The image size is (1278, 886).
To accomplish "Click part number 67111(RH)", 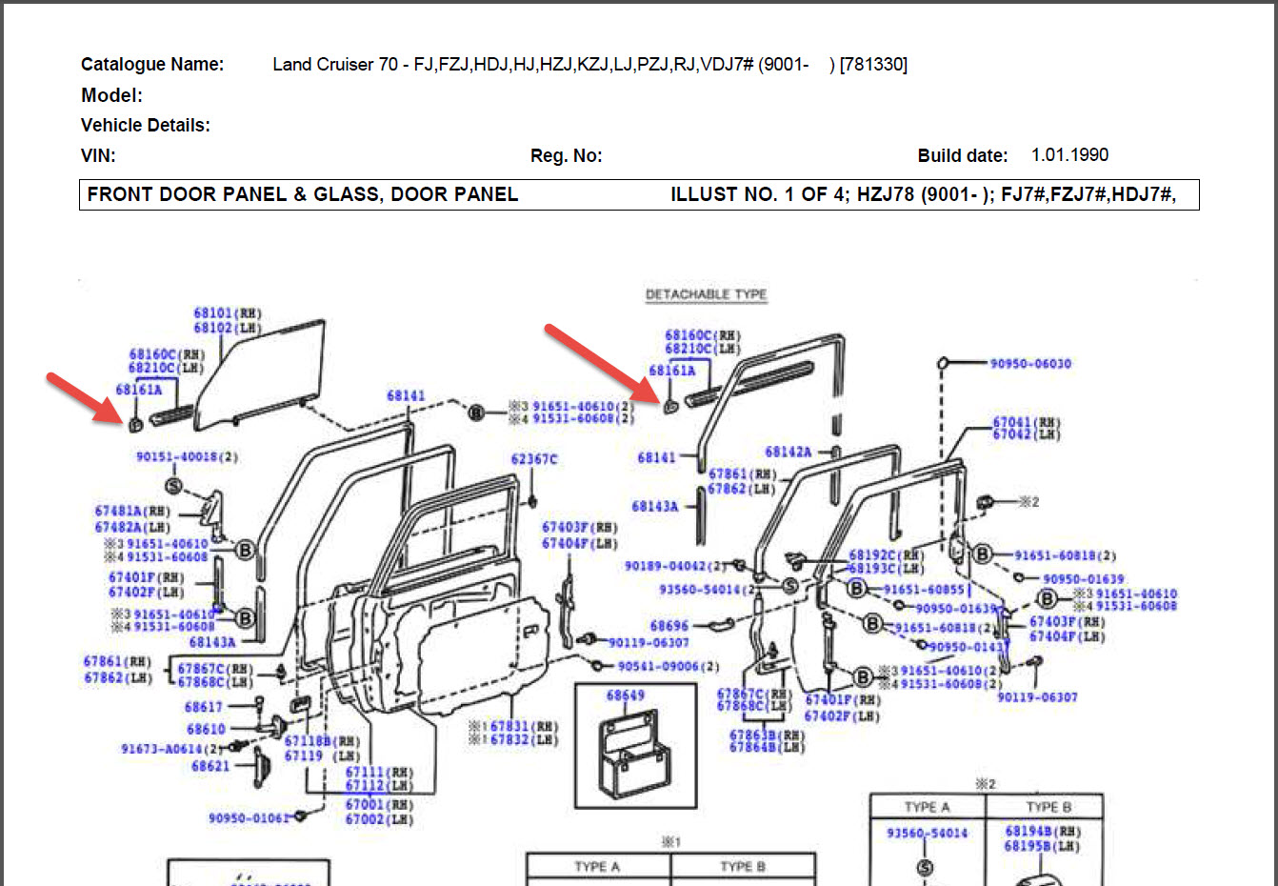I will 379,773.
